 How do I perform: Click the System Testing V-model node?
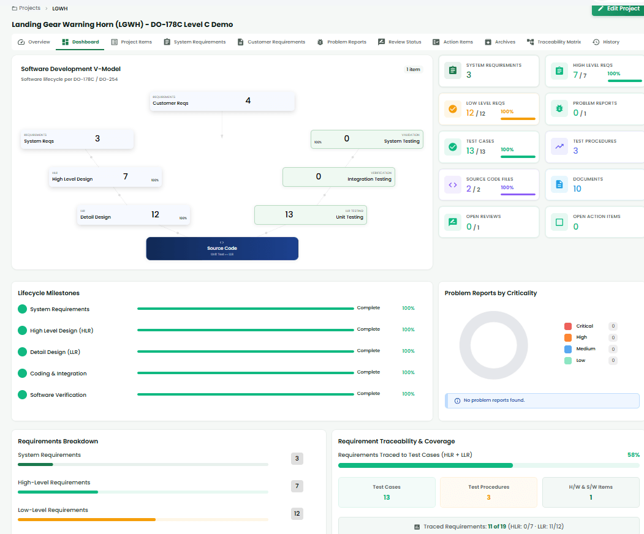point(367,139)
